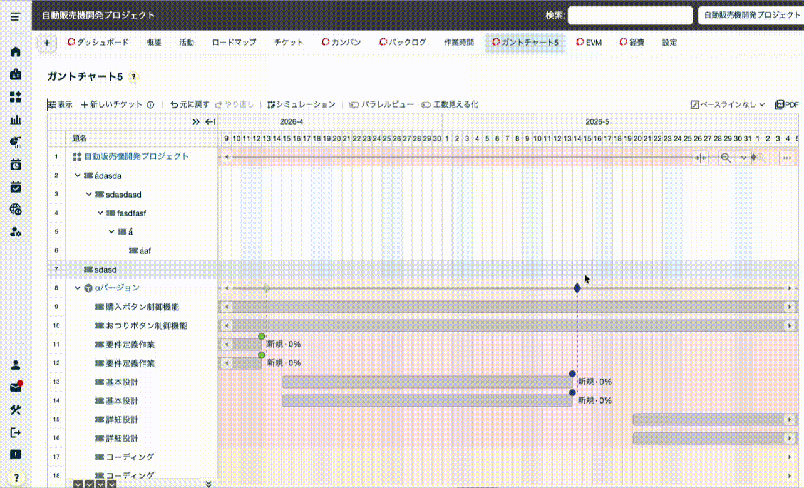Open the calendar check icon in sidebar
This screenshot has height=488, width=804.
16,187
